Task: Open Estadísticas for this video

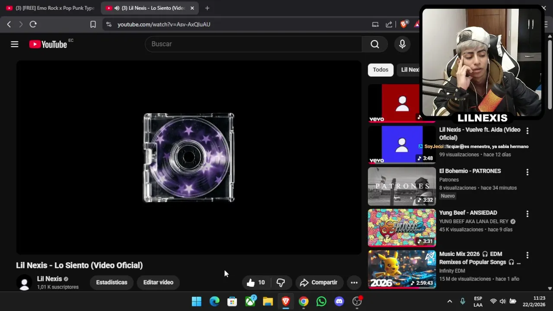Action: [112, 282]
